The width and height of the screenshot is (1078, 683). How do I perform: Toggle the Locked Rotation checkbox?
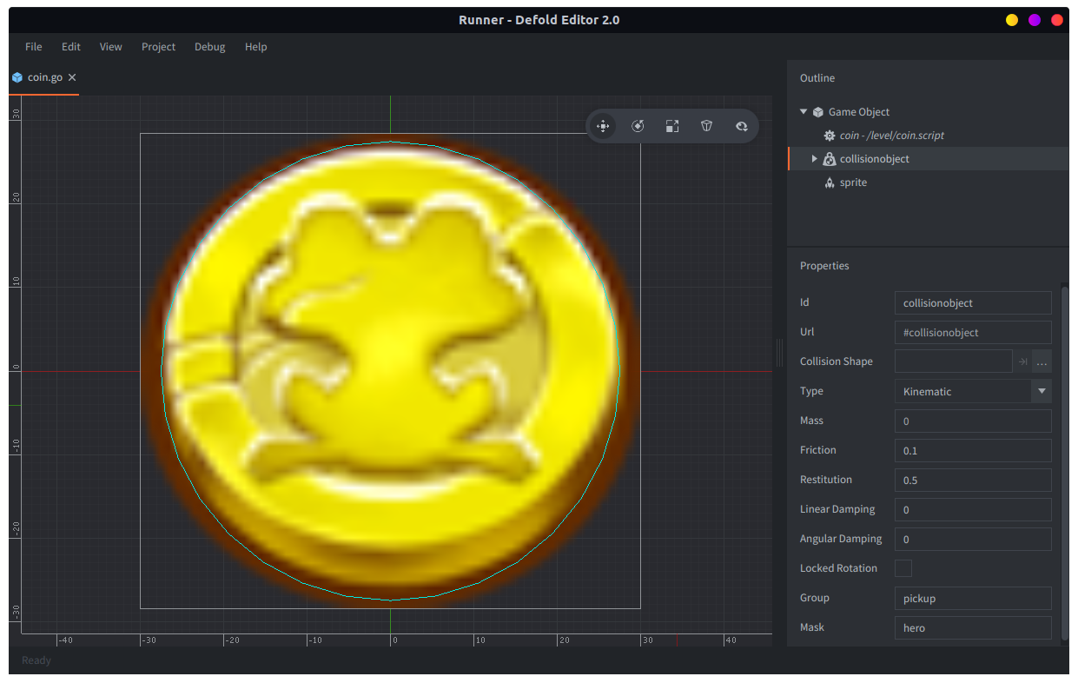(903, 567)
